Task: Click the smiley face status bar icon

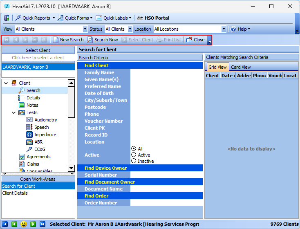Action: [24, 224]
